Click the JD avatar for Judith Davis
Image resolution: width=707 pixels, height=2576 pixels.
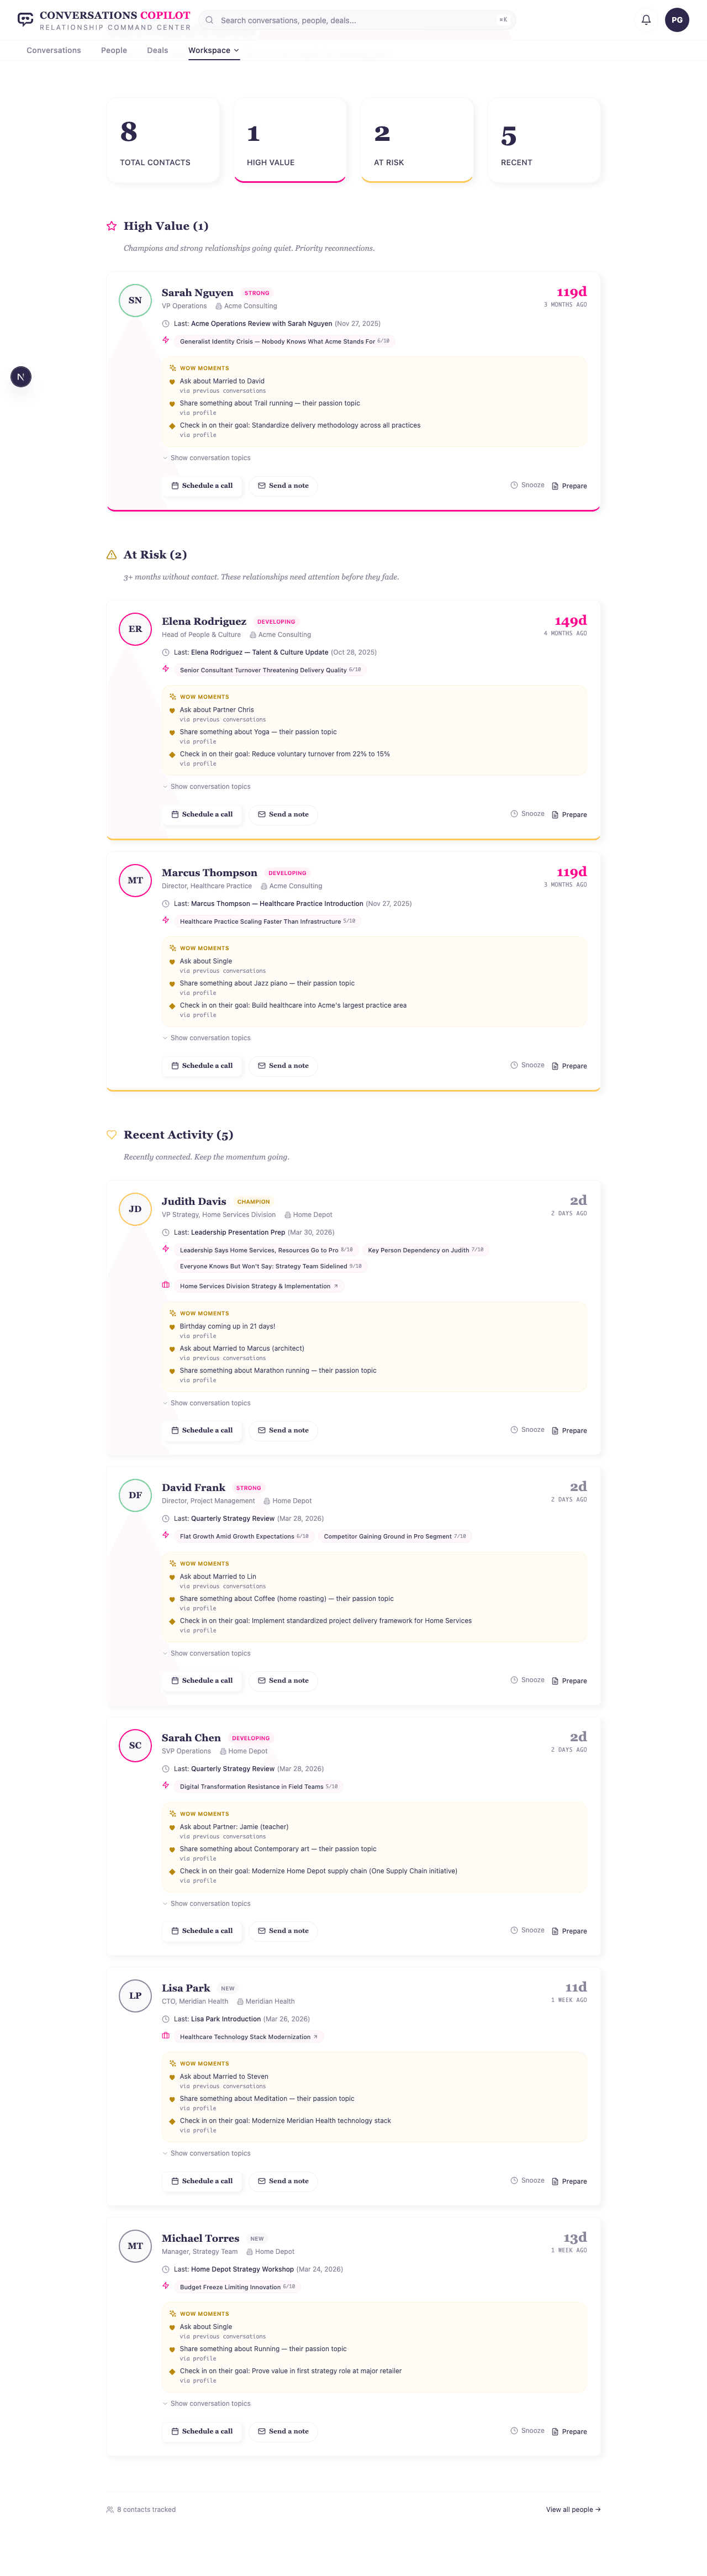(x=135, y=1209)
